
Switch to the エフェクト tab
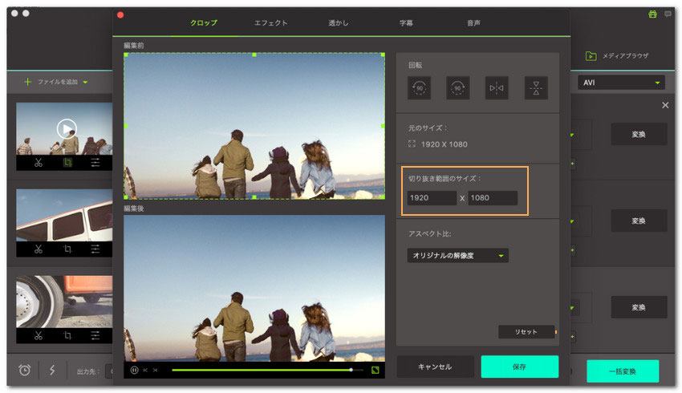click(270, 22)
